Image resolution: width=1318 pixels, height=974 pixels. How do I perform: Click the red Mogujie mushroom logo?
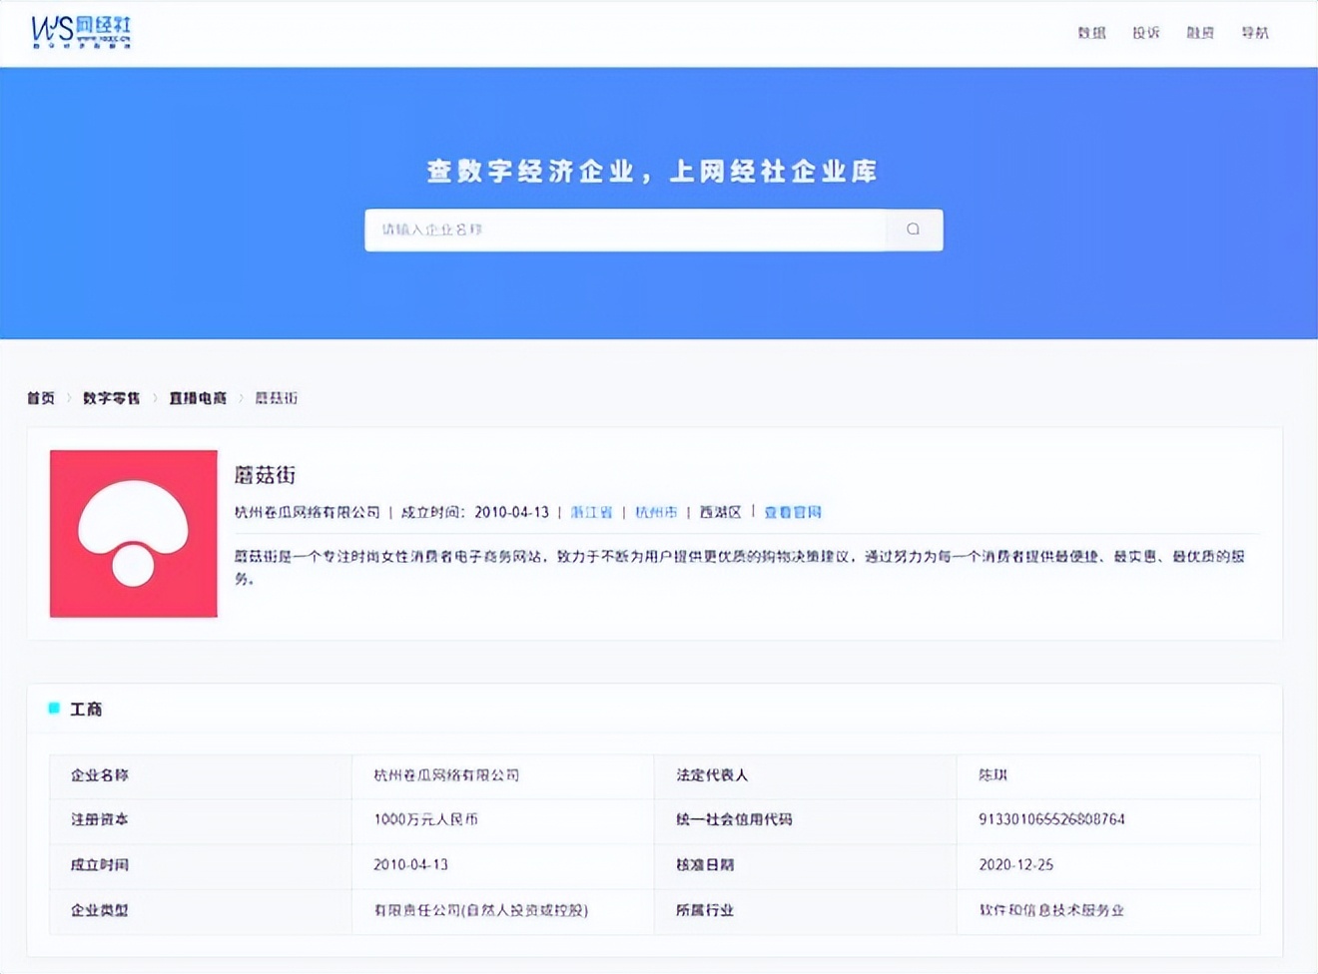click(134, 533)
